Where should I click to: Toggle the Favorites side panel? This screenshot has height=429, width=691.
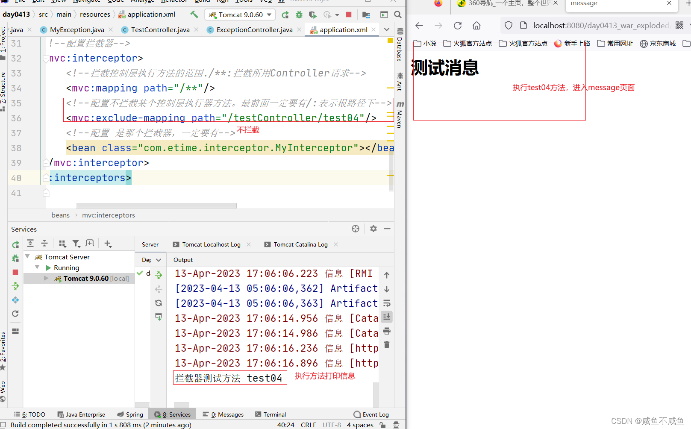(x=3, y=351)
